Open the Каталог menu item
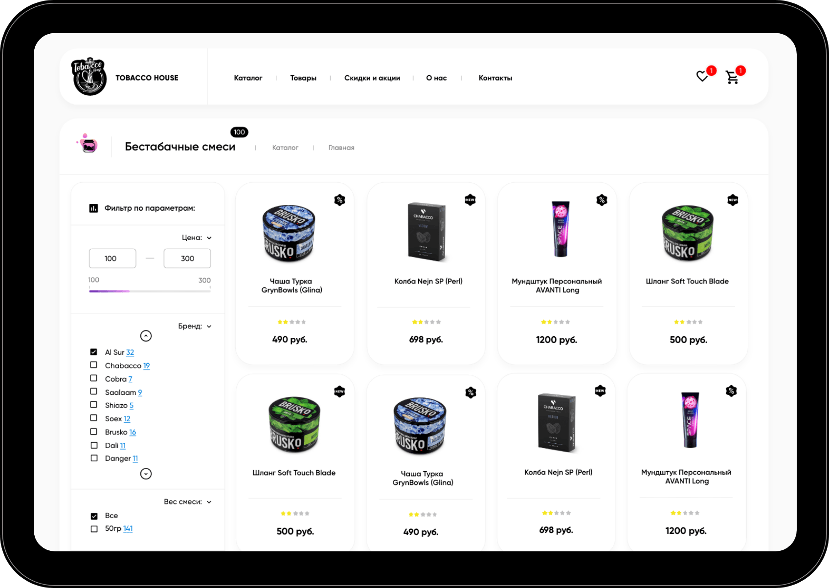The width and height of the screenshot is (829, 588). coord(248,78)
